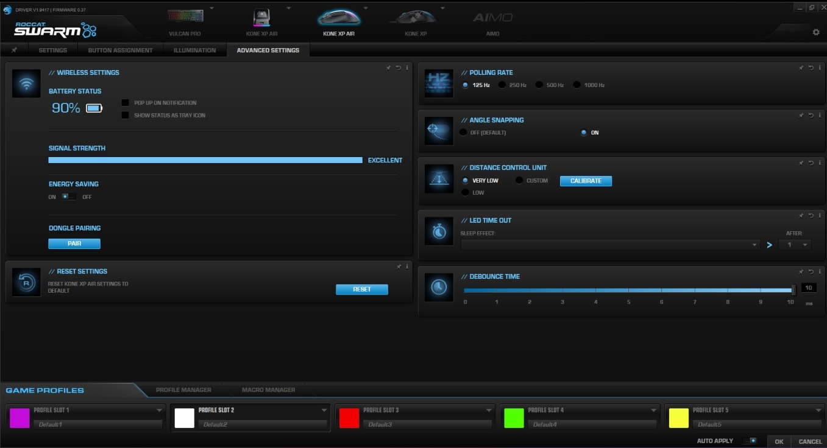Expand Profile Slot 4 dropdown arrow

[x=654, y=410]
